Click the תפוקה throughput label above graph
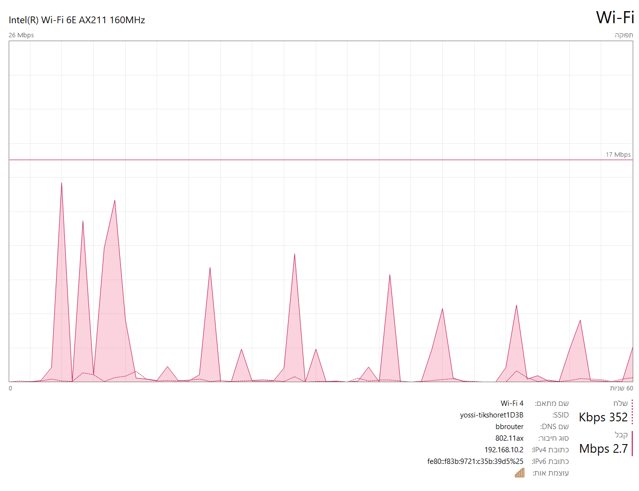The height and width of the screenshot is (491, 639). pos(624,35)
